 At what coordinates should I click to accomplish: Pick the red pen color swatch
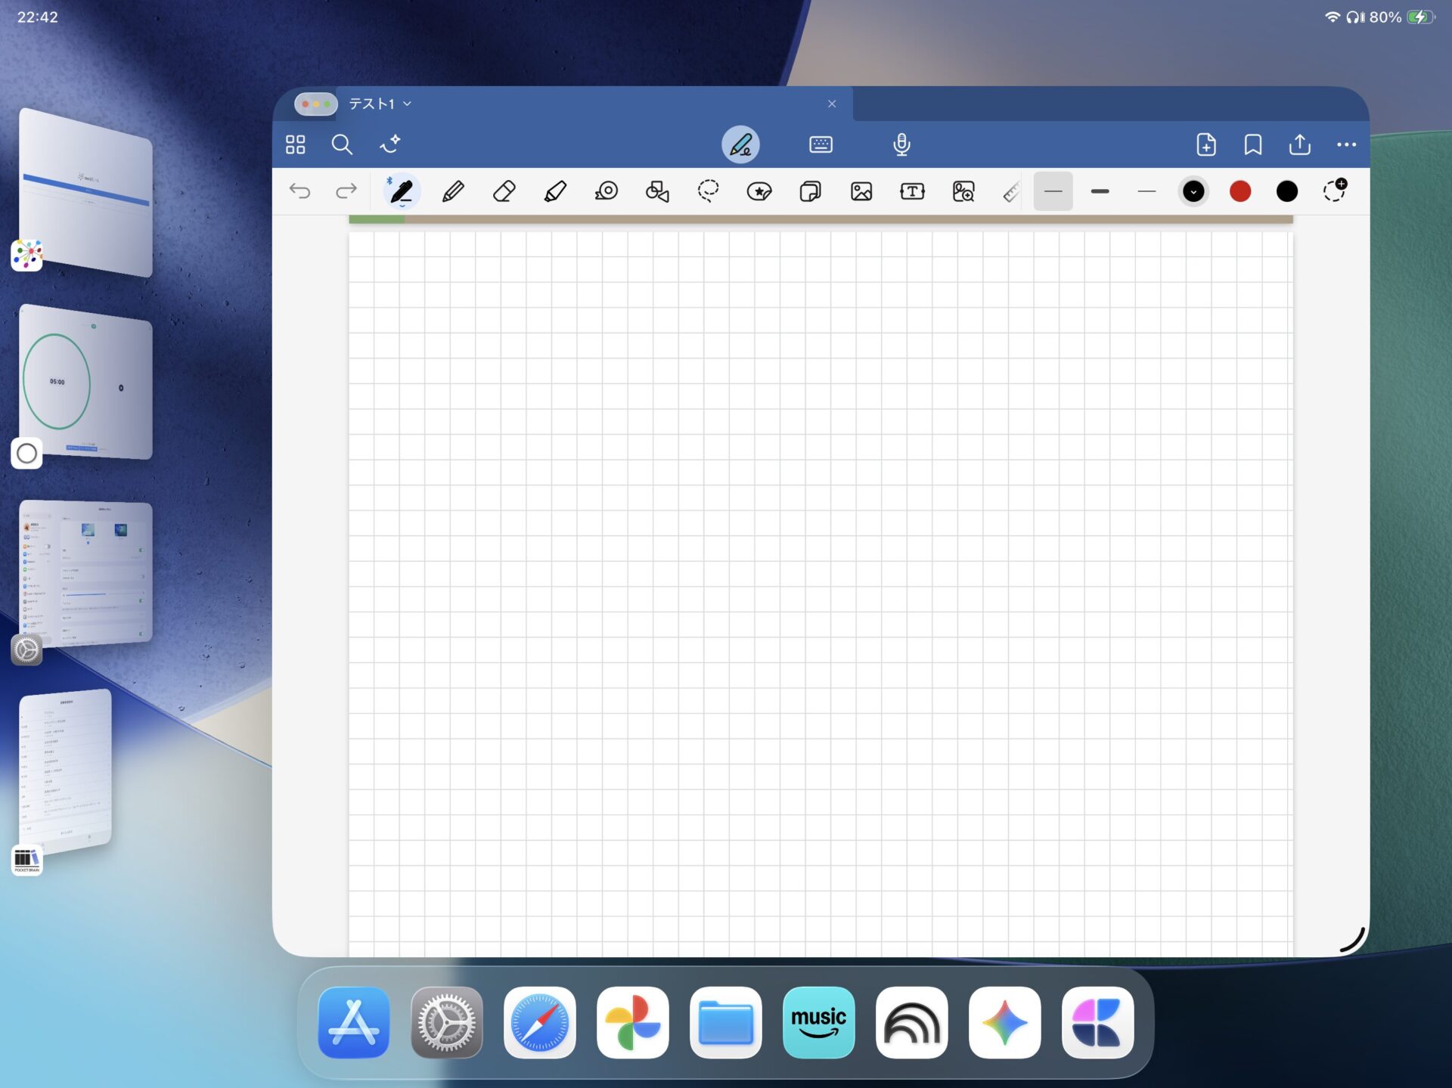click(x=1240, y=191)
